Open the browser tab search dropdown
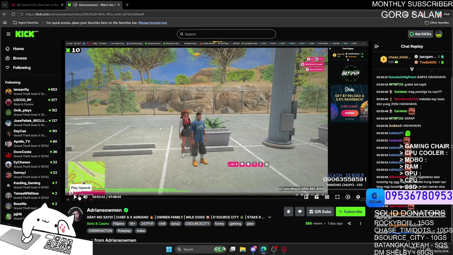This screenshot has height=255, width=453. [4, 5]
